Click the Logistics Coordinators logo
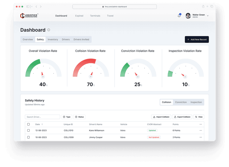This screenshot has width=229, height=167. [x=29, y=16]
